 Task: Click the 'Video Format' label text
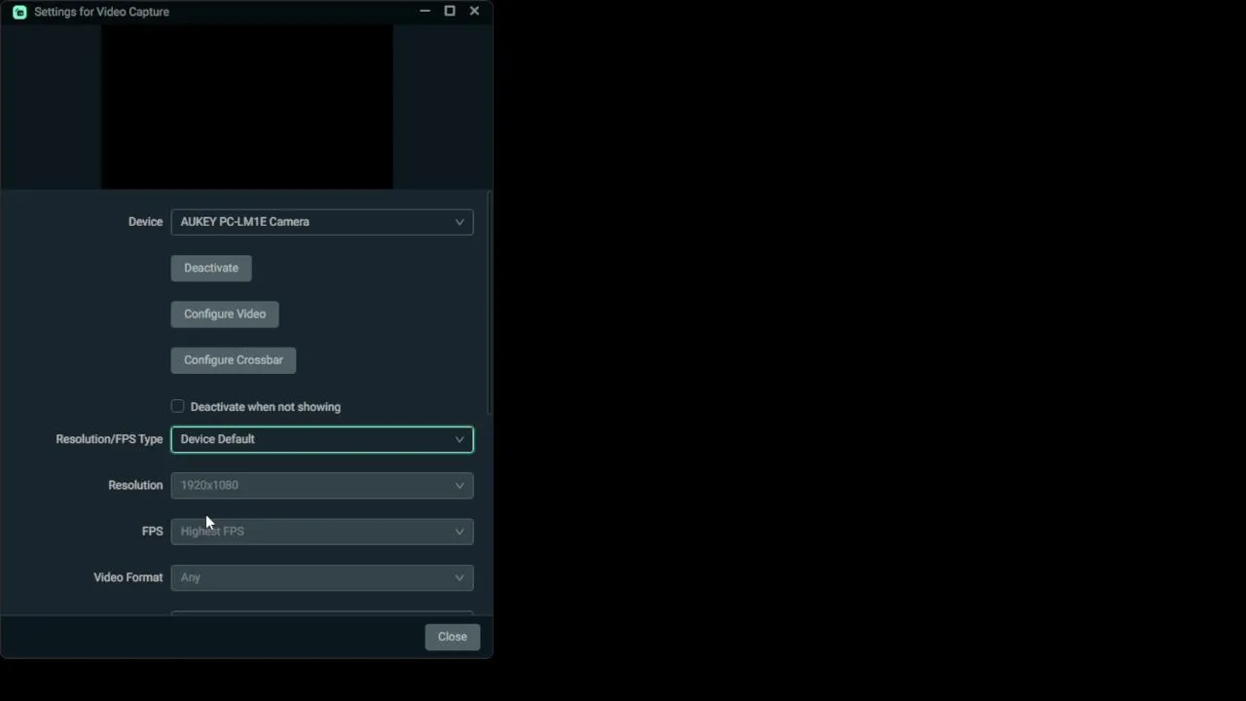point(128,577)
